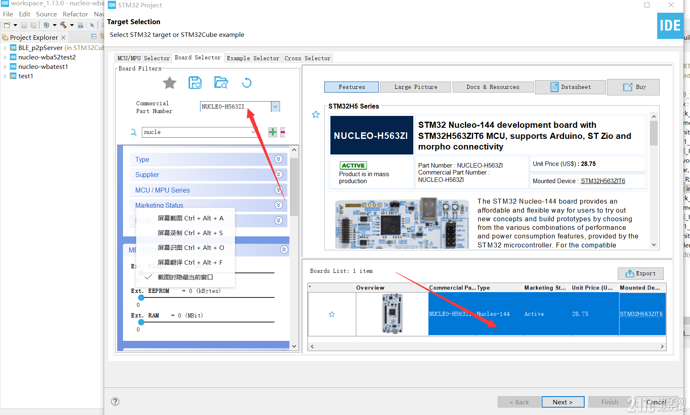The height and width of the screenshot is (415, 690).
Task: Expand the Price filter chevron
Action: coord(279,220)
